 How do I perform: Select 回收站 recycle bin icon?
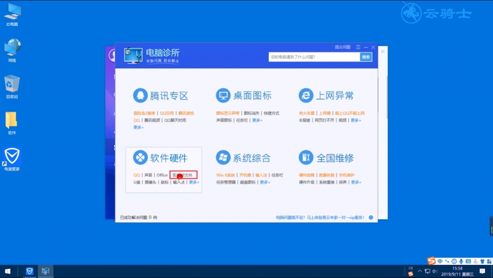tap(12, 87)
